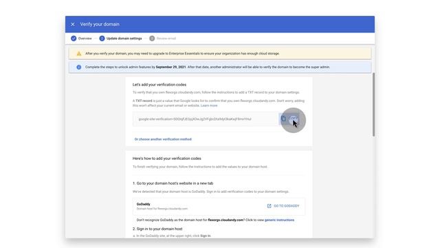The image size is (440, 248).
Task: Click the dialog vertical scrollbar thumb
Action: click(373, 105)
